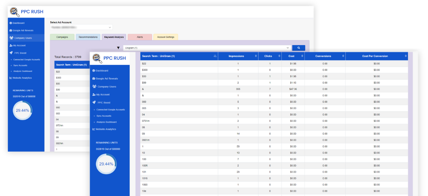The width and height of the screenshot is (428, 196).
Task: Click search term $300 in front window table
Action: [144, 70]
